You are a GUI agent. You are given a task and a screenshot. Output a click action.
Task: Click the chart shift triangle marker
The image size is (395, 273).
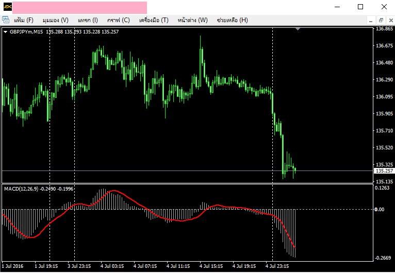click(298, 29)
